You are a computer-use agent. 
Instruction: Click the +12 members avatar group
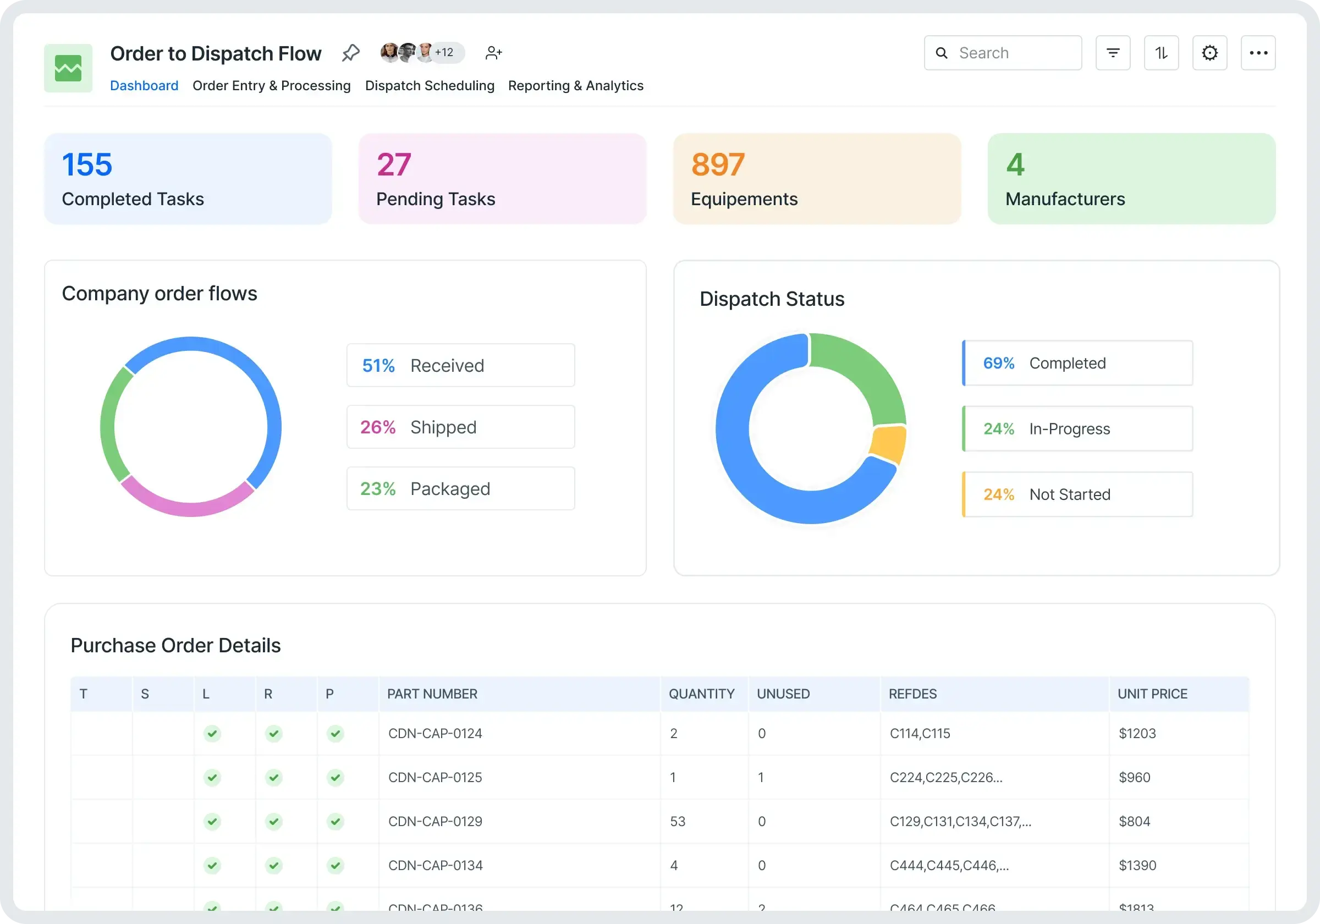coord(443,52)
